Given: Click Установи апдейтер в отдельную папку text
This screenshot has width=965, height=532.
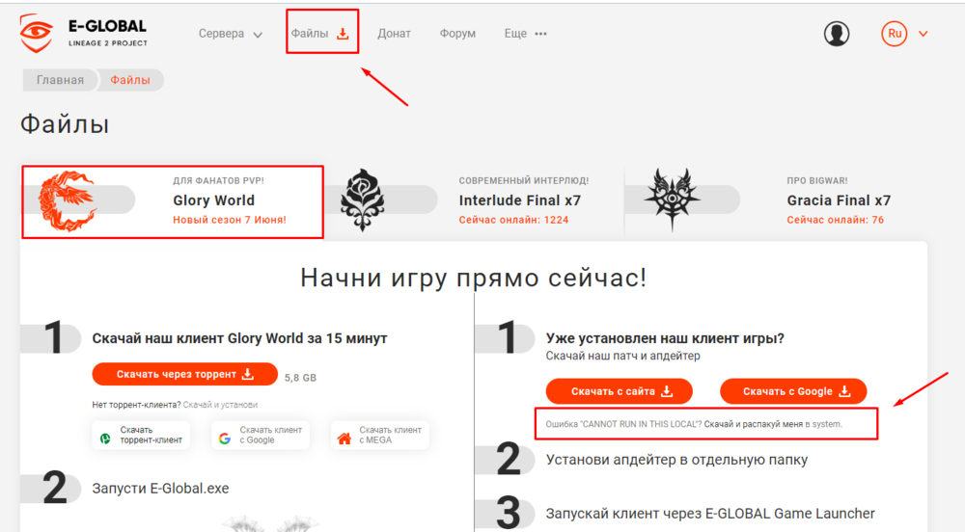Looking at the screenshot, I should [676, 460].
